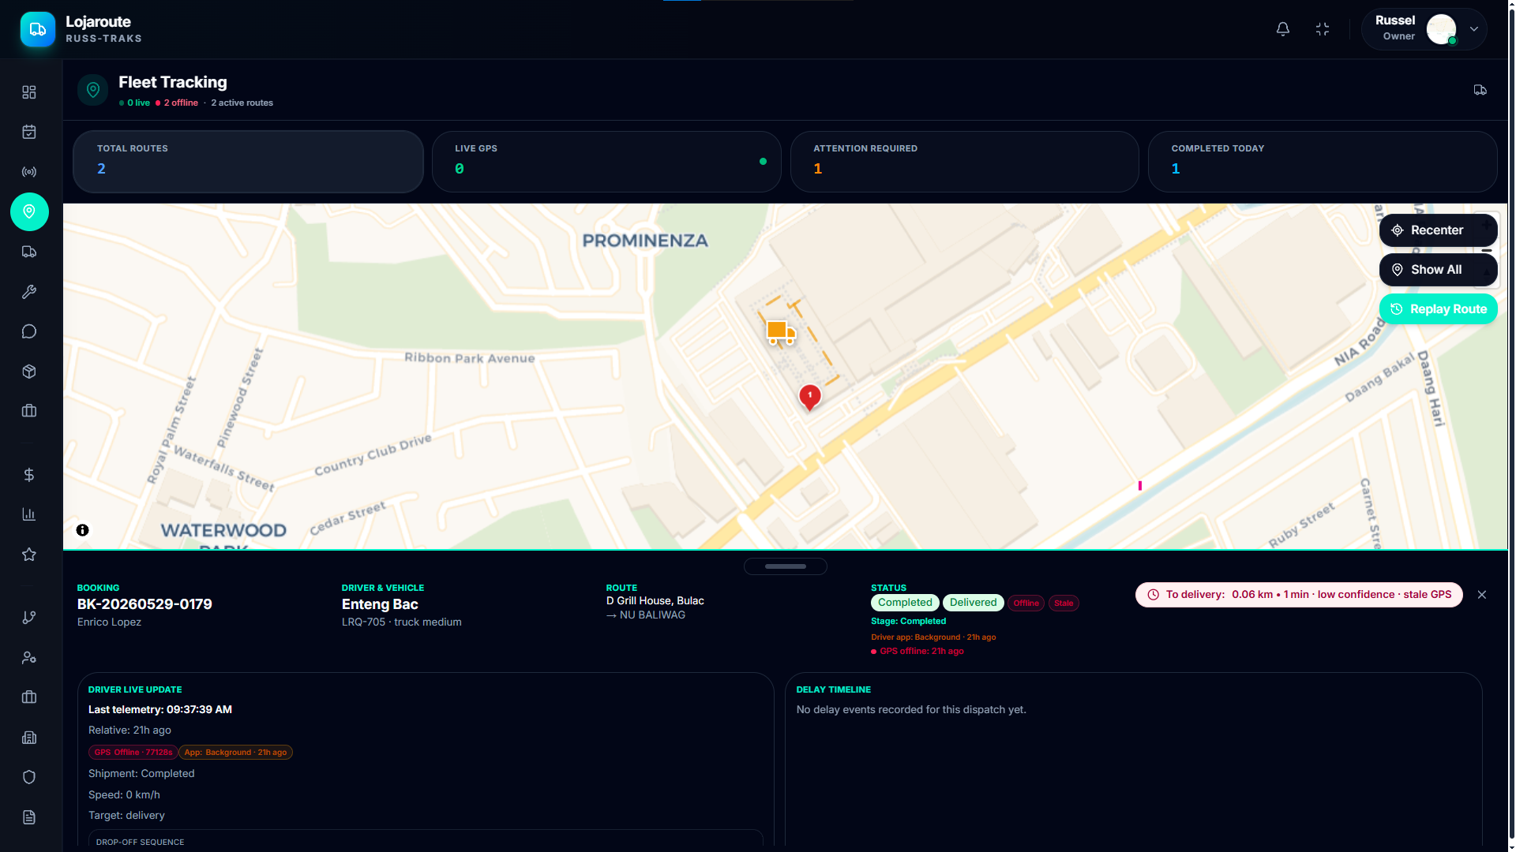The width and height of the screenshot is (1516, 852).
Task: Close the booking detail panel
Action: (x=1482, y=595)
